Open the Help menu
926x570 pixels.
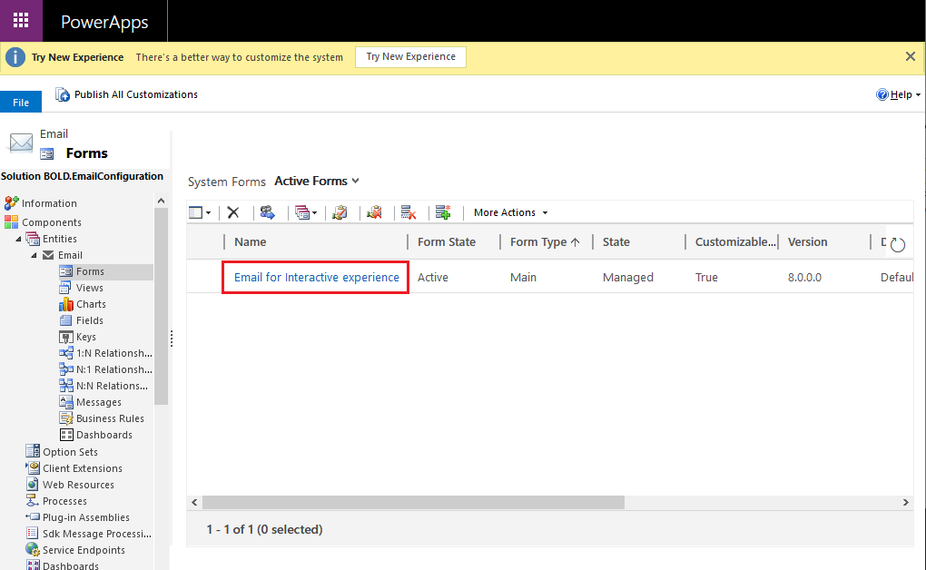(x=898, y=94)
